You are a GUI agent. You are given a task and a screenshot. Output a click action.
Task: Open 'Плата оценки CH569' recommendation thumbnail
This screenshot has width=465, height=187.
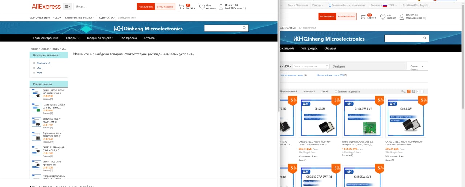36,107
